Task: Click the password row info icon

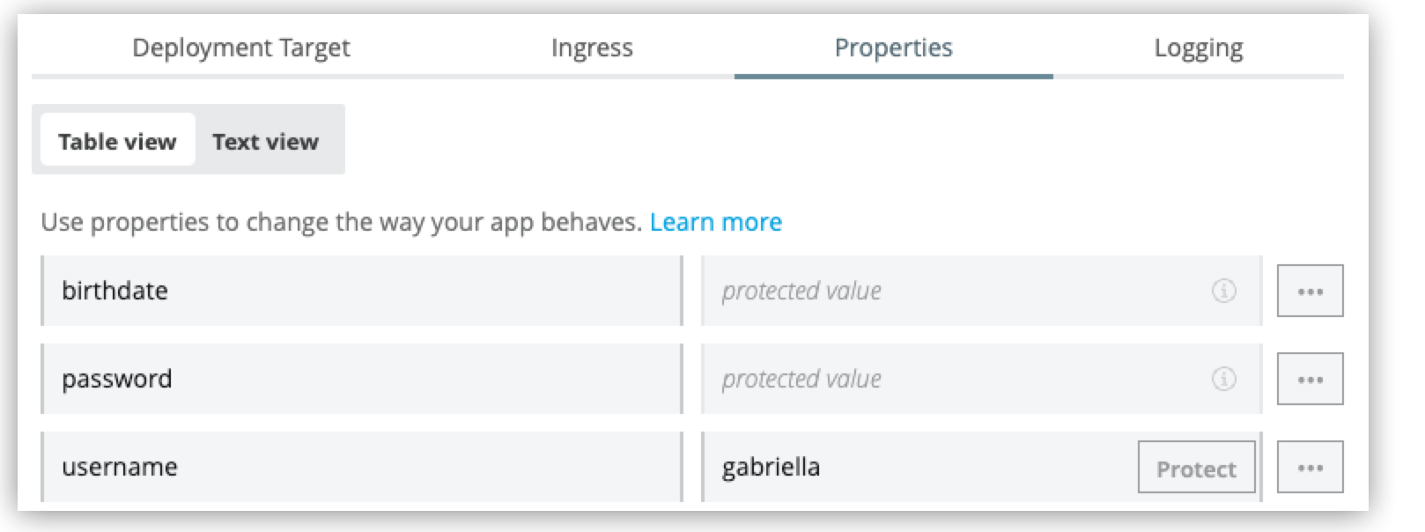Action: pos(1224,379)
